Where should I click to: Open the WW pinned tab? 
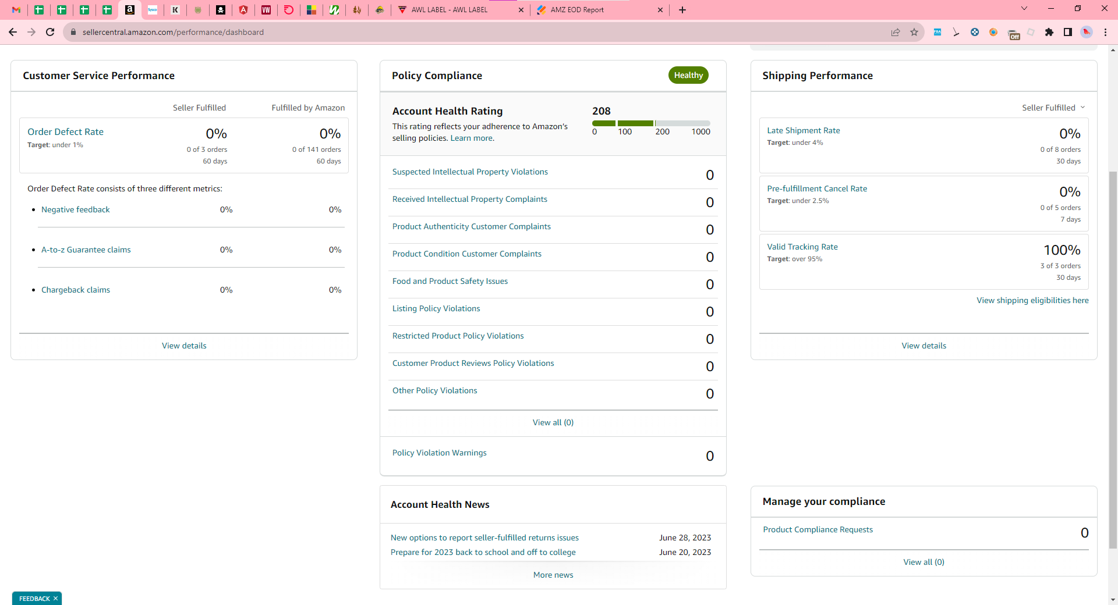266,10
